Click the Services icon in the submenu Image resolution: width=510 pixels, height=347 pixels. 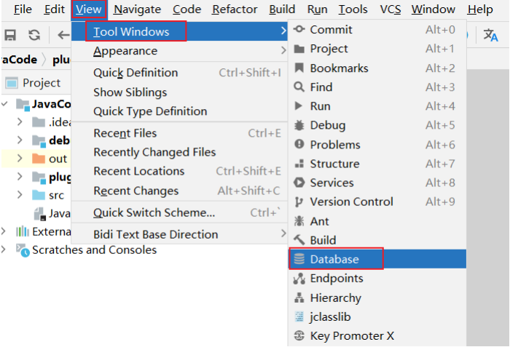click(299, 183)
